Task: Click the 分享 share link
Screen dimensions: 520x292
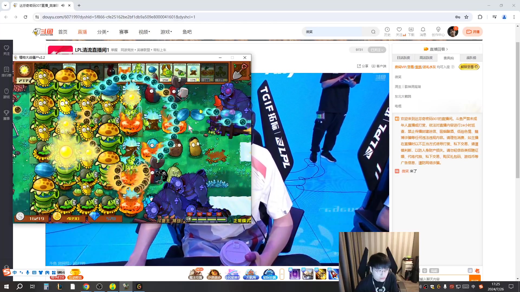Action: pos(363,66)
